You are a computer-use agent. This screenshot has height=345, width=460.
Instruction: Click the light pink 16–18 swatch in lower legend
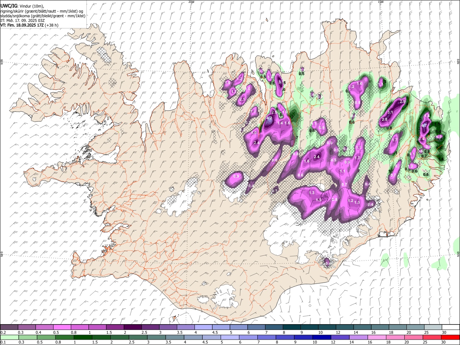377,337
